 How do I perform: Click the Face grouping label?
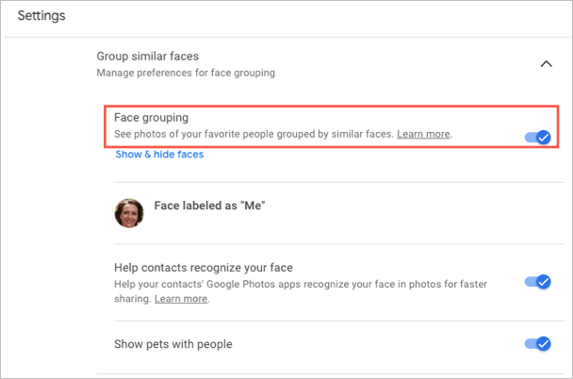(x=152, y=119)
